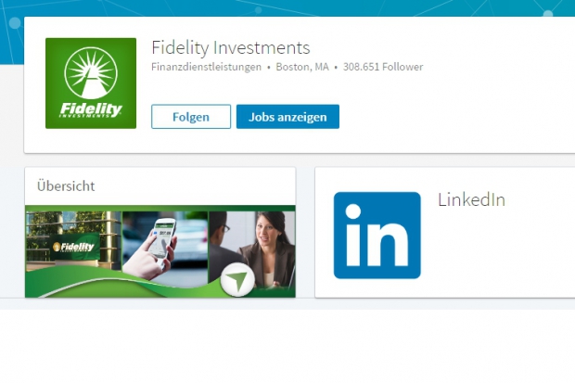
Task: Click the small Fidelity logo on building sign
Action: tap(73, 247)
